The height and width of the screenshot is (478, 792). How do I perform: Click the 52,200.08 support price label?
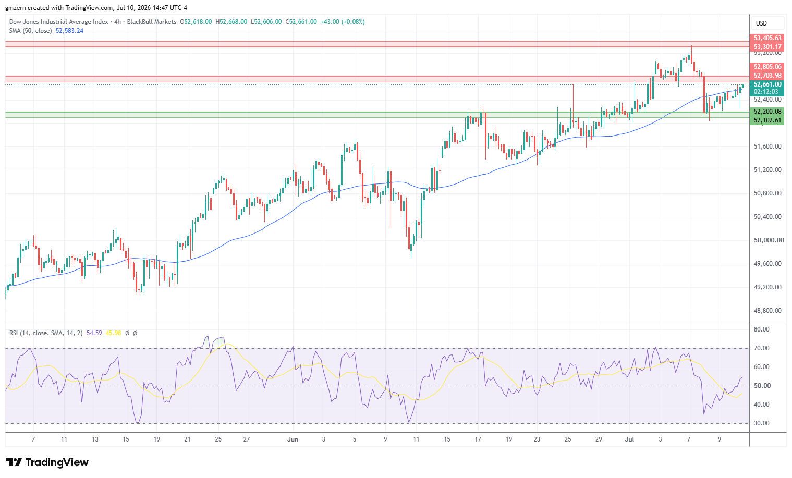point(767,112)
